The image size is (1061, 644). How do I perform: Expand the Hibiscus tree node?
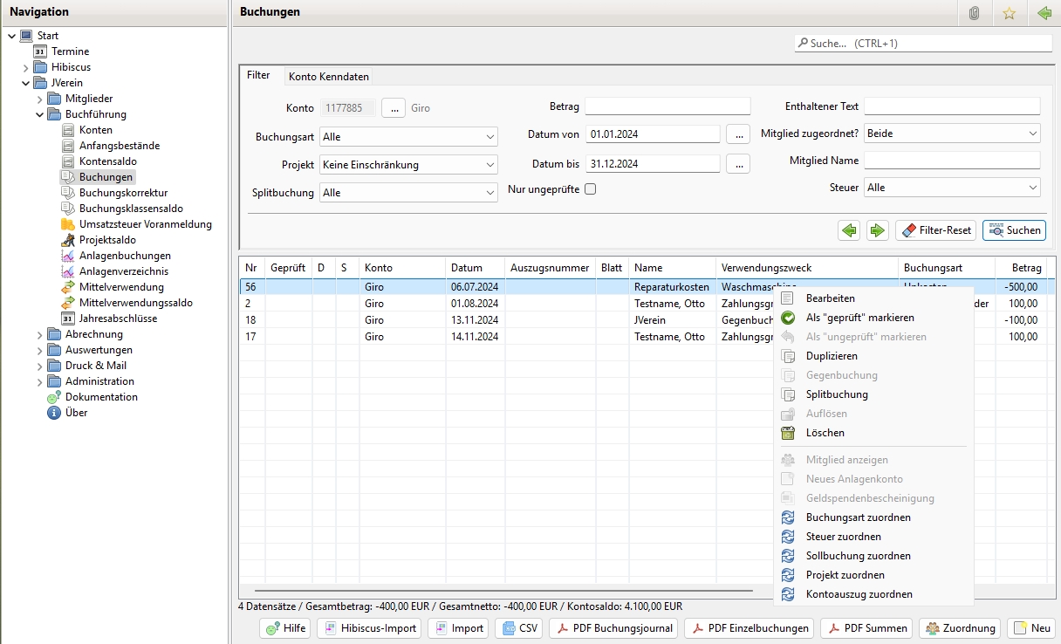coord(26,68)
